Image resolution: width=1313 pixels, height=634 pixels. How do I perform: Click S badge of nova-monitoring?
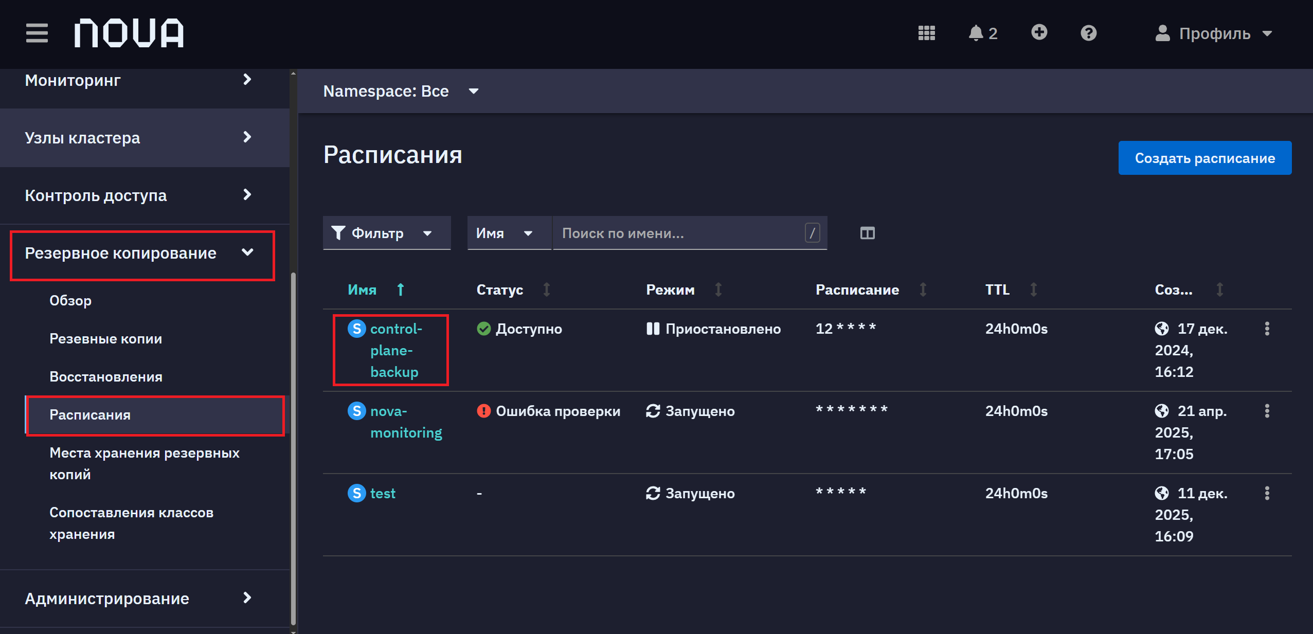(356, 411)
